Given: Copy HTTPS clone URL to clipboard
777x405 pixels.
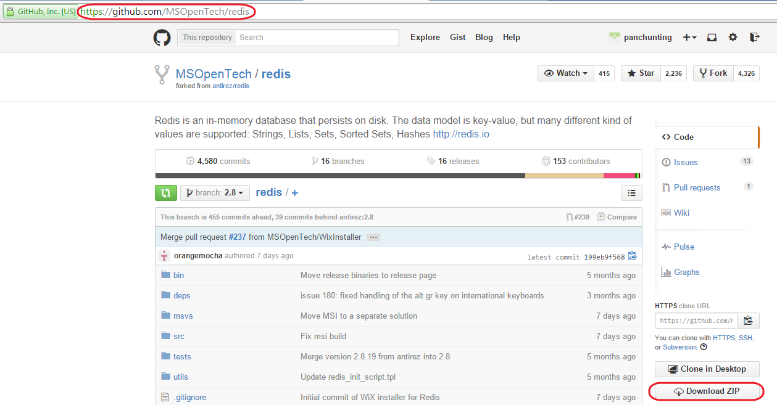Looking at the screenshot, I should coord(748,321).
